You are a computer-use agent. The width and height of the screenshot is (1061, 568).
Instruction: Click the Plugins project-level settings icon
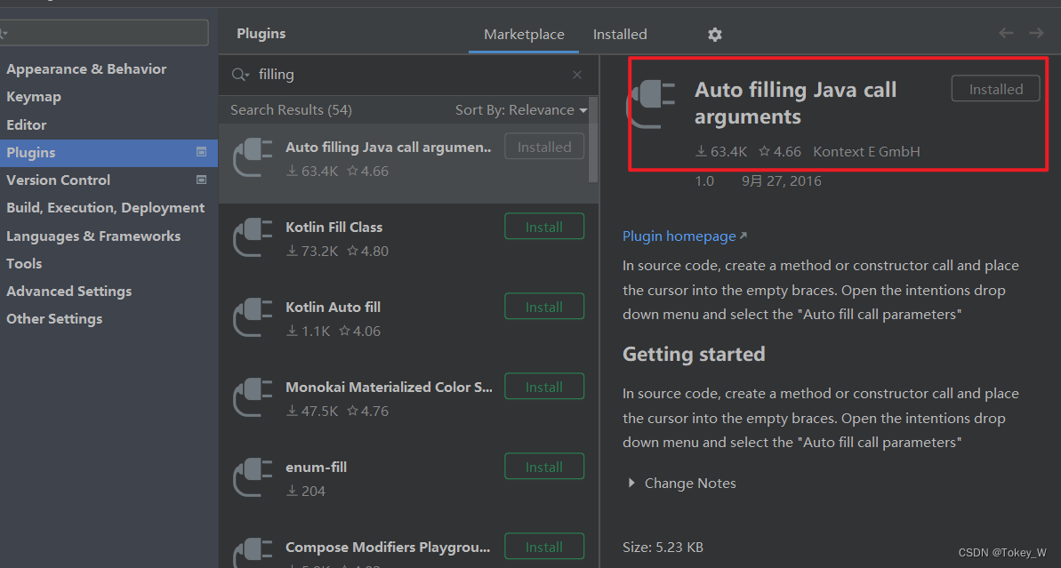point(201,152)
